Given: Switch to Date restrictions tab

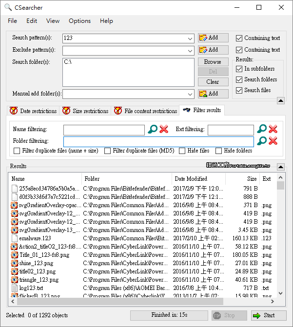Looking at the screenshot, I should tap(33, 111).
